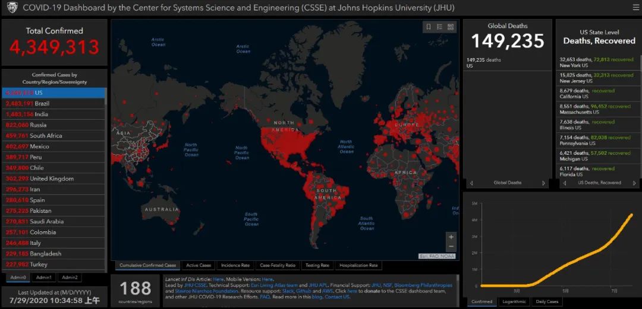642x309 pixels.
Task: Select the South Africa row
Action: (x=53, y=136)
